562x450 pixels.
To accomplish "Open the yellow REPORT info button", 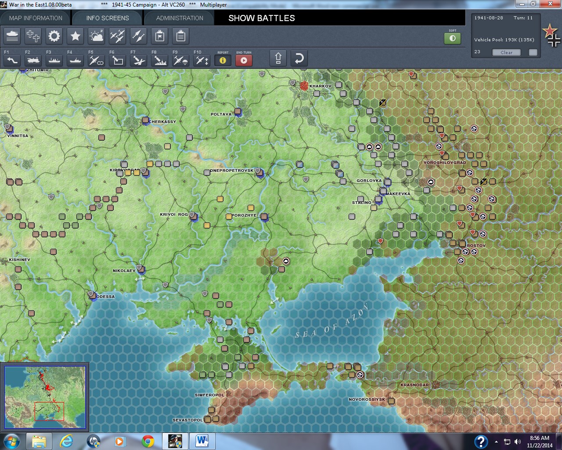I will click(x=223, y=60).
